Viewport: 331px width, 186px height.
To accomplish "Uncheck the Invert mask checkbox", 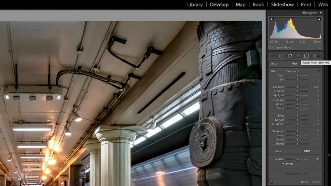I will click(x=283, y=163).
